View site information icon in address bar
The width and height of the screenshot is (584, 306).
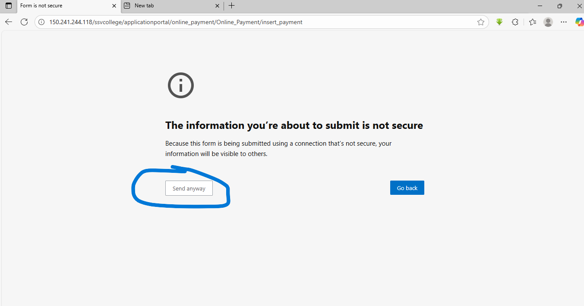42,22
